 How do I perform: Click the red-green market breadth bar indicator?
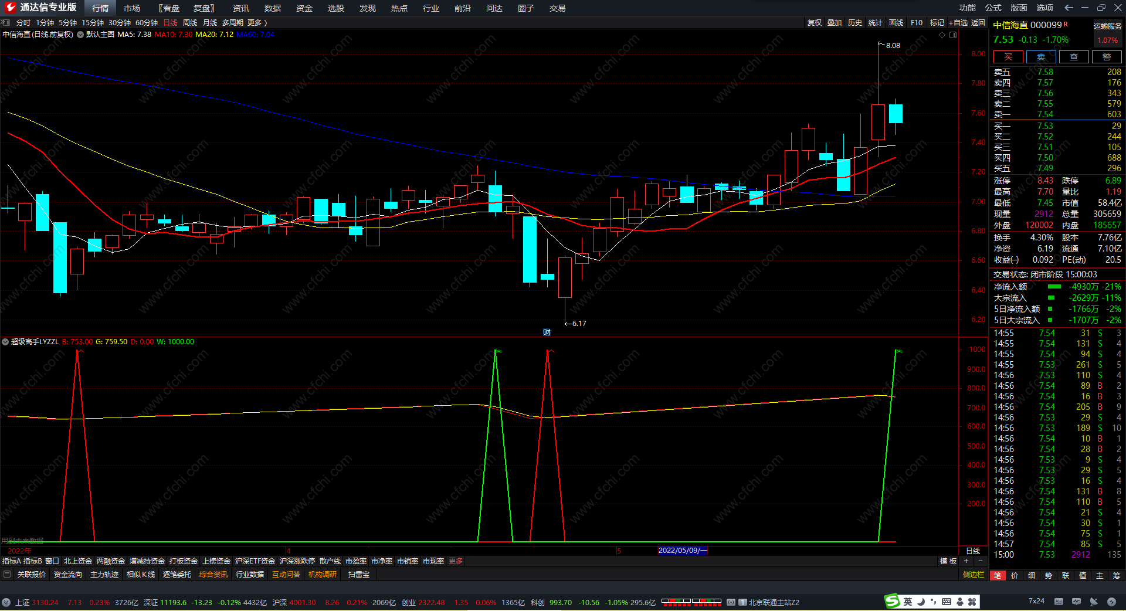691,602
